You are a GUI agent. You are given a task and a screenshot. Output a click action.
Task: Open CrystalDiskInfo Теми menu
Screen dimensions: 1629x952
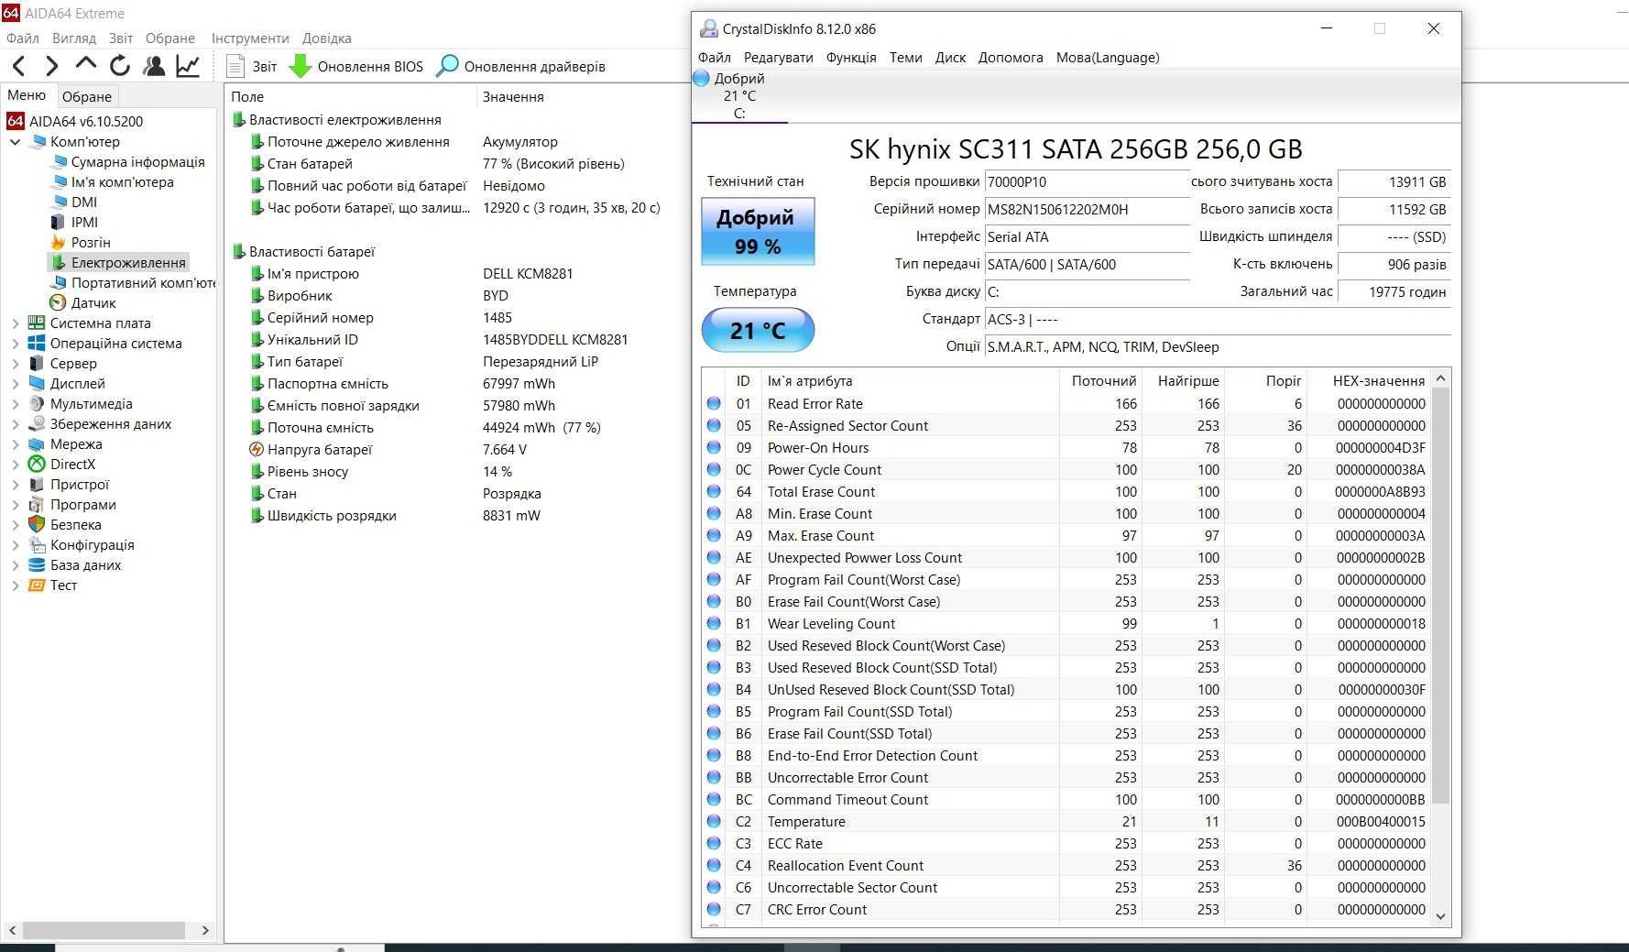(905, 57)
